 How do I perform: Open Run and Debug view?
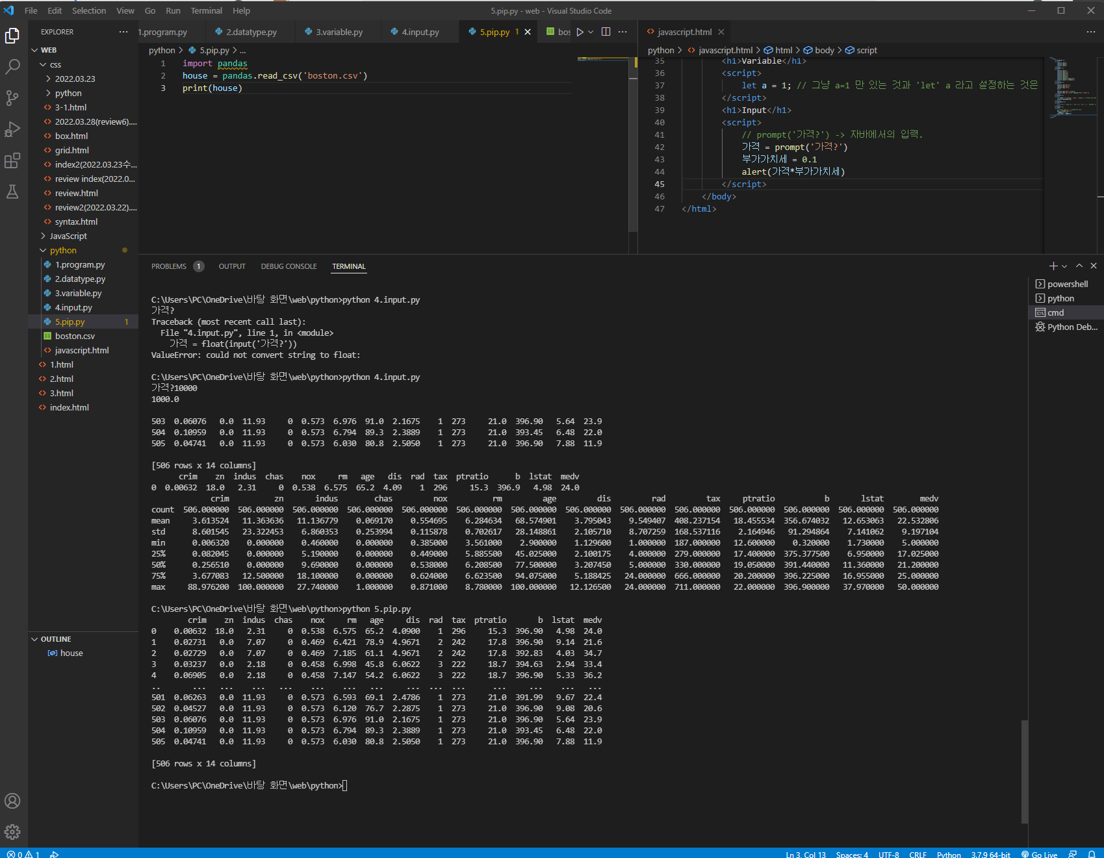[x=12, y=129]
